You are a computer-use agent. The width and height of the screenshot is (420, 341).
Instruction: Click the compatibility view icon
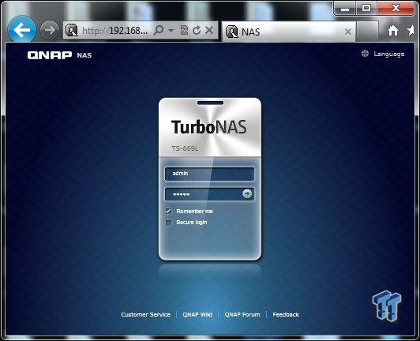[184, 30]
